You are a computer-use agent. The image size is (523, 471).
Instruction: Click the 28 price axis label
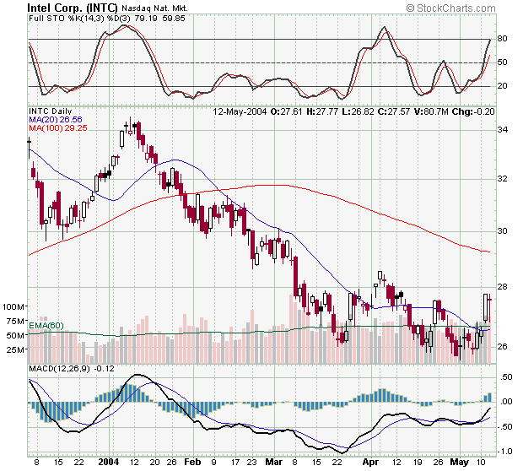[x=502, y=286]
